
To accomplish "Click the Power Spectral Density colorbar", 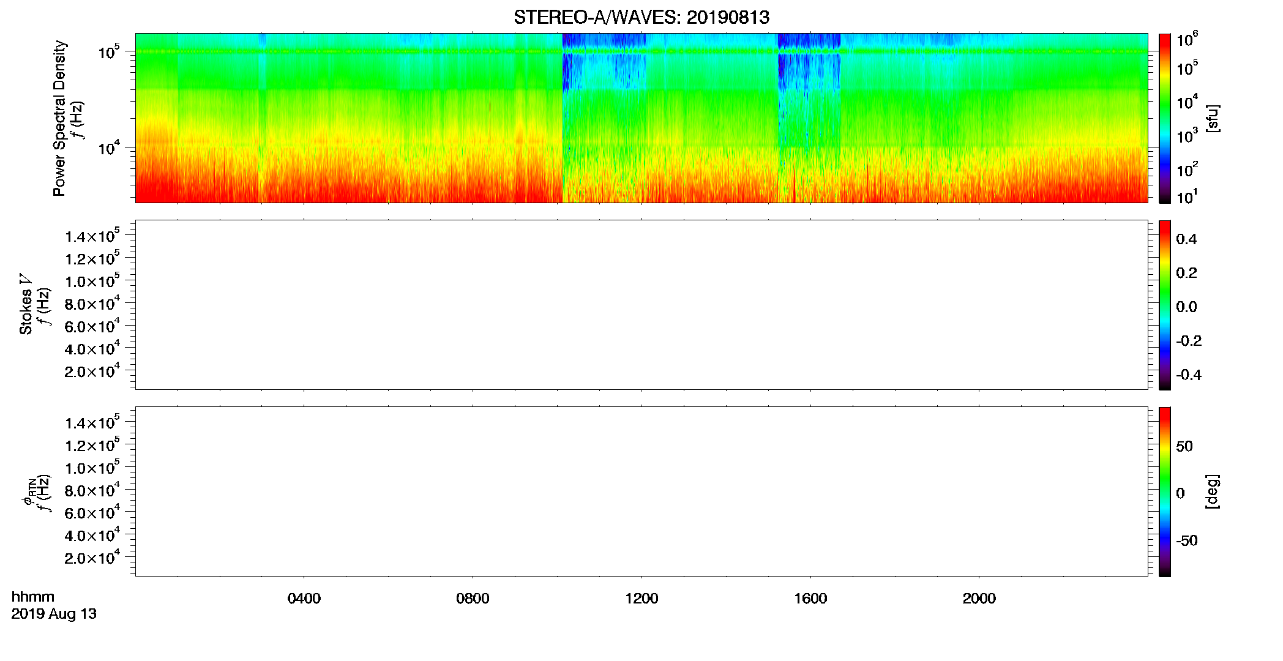I will pos(1164,118).
